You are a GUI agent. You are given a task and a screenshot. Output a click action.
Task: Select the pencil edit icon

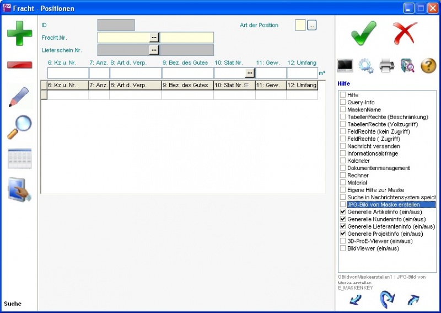pos(19,97)
